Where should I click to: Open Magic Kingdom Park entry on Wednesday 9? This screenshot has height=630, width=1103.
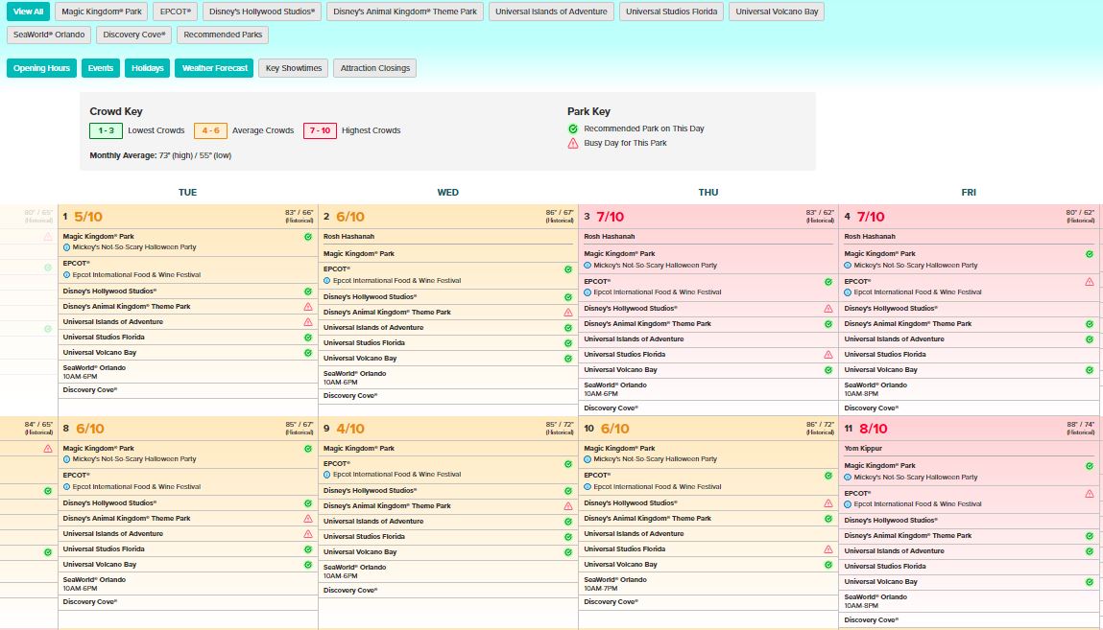click(359, 448)
